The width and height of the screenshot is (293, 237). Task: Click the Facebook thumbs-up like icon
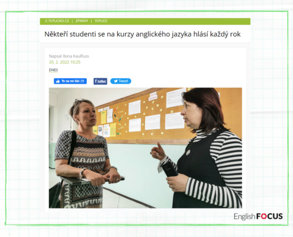coord(57,81)
